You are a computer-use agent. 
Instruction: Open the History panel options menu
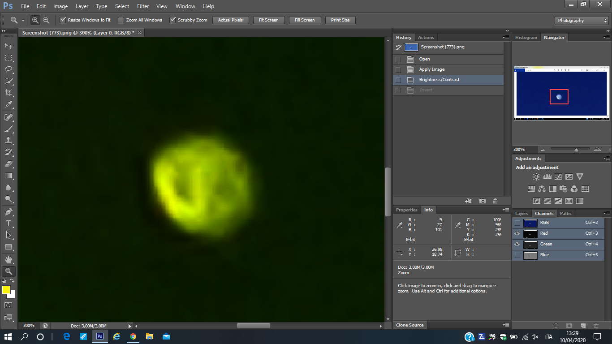click(506, 38)
